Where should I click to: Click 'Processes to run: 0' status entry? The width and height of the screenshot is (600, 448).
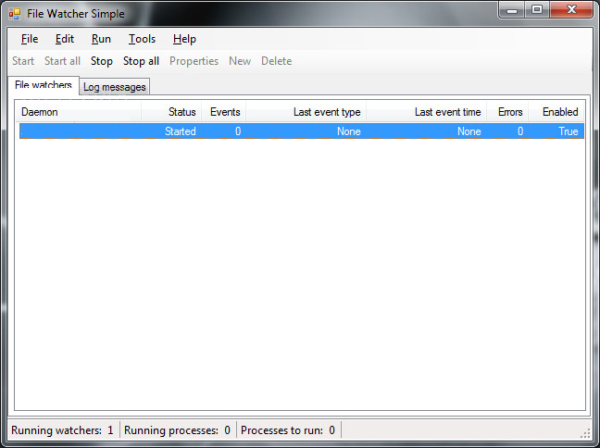(288, 430)
